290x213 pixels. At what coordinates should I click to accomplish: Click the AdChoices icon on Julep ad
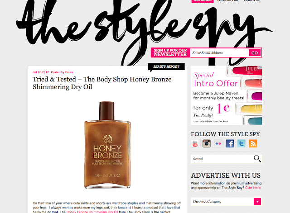coord(260,67)
